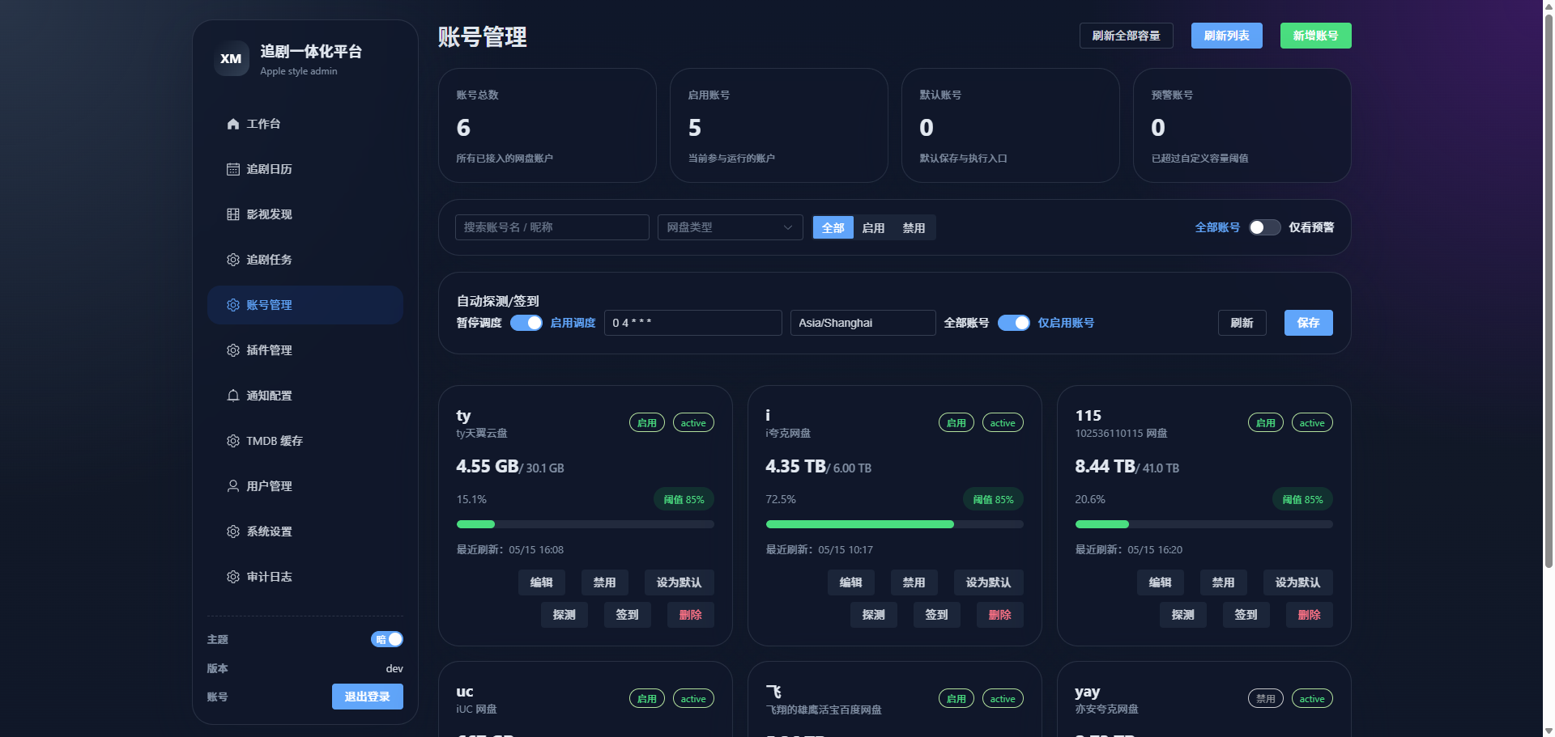1555x737 pixels.
Task: Click 设为默认 on the i夸克网盘 card
Action: point(989,582)
